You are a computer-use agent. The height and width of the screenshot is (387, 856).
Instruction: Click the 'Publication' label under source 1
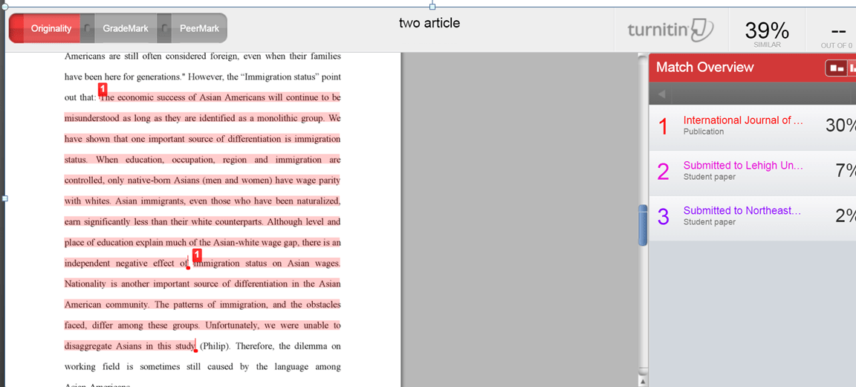[704, 131]
